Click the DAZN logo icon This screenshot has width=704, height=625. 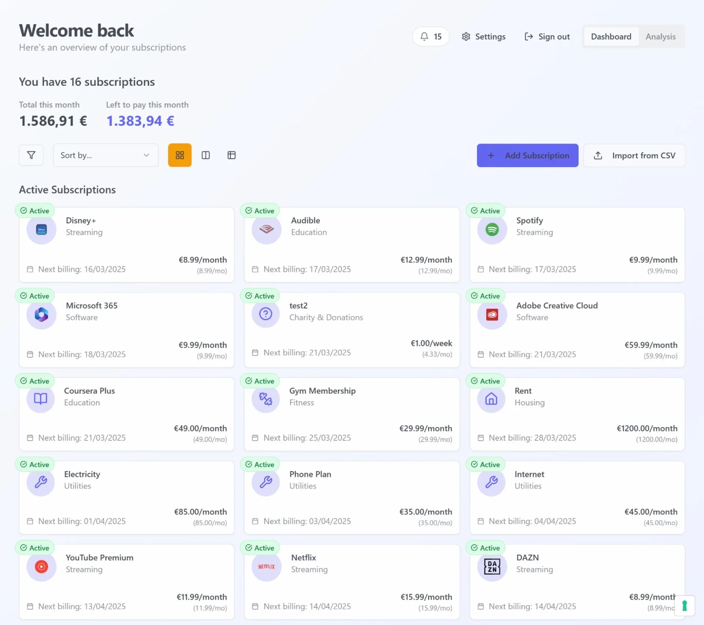[492, 567]
